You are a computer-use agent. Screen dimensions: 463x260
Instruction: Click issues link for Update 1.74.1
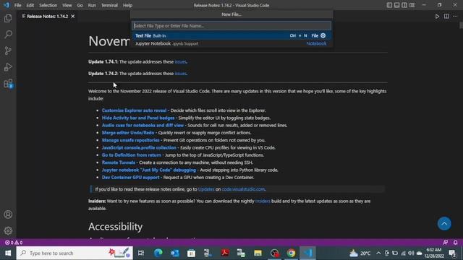coord(180,61)
